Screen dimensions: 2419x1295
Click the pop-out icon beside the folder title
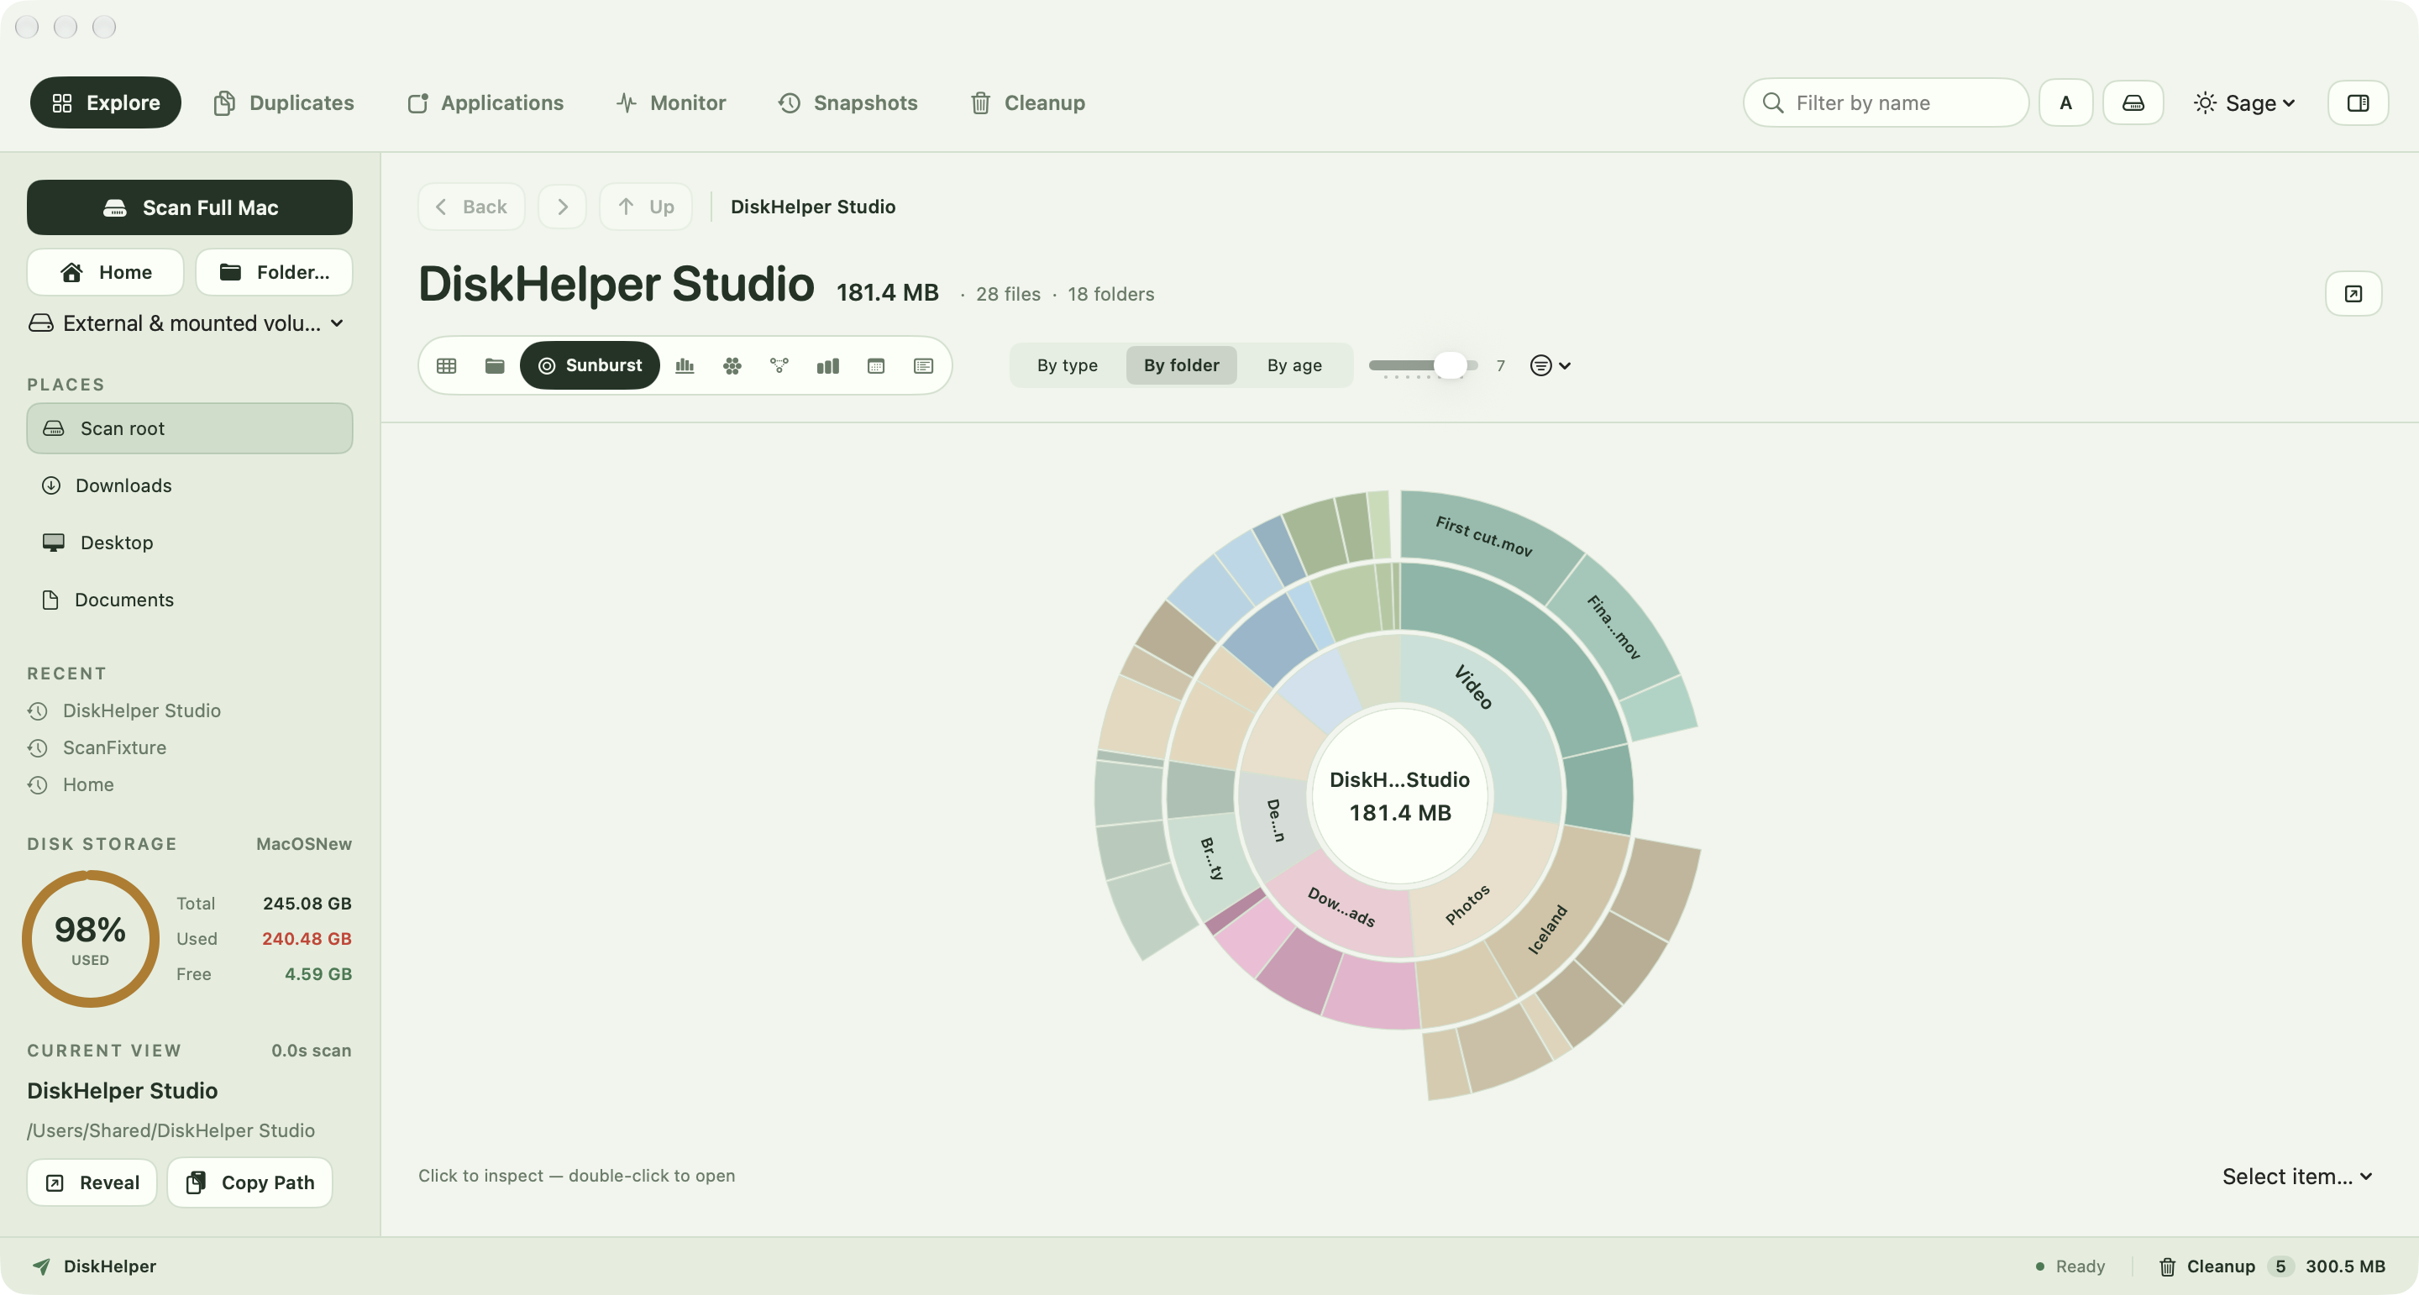pyautogui.click(x=2353, y=294)
